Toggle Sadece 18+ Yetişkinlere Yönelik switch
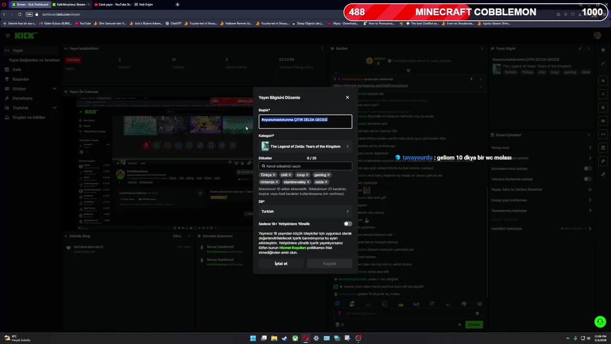Screen dimensions: 611x344 coord(348,224)
